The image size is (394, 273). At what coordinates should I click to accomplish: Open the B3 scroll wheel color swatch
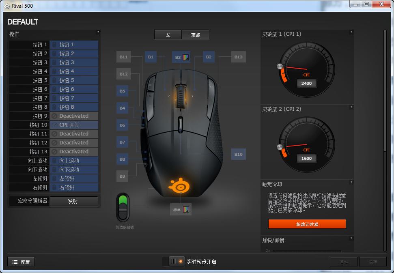coord(186,57)
